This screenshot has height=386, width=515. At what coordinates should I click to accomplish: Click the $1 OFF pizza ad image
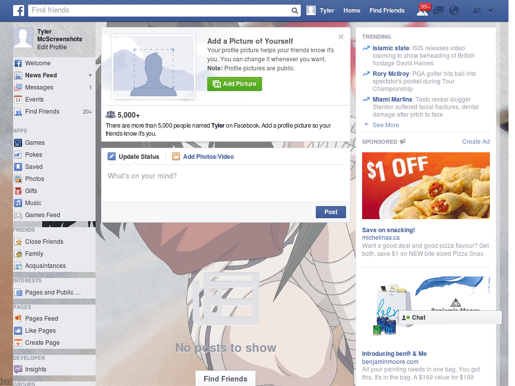point(425,186)
